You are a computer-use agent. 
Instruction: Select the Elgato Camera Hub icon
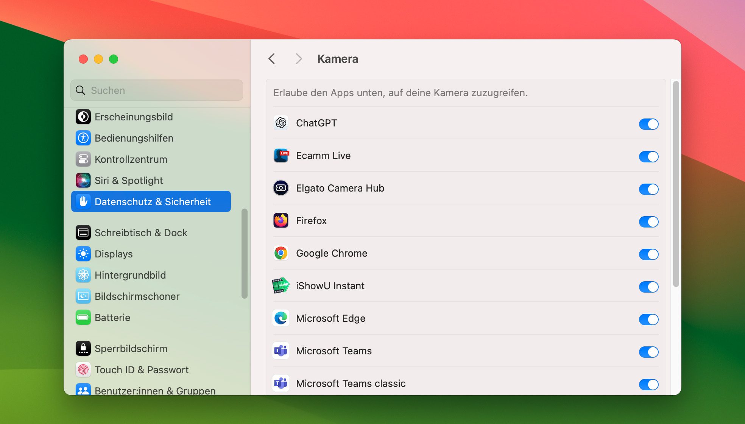281,188
